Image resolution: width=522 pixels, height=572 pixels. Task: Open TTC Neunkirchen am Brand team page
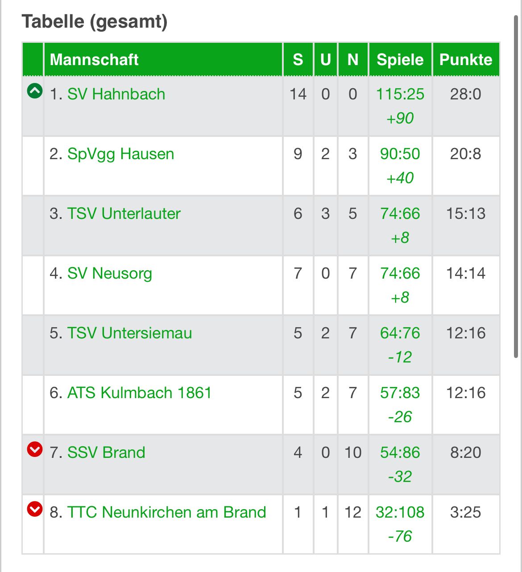tap(166, 512)
